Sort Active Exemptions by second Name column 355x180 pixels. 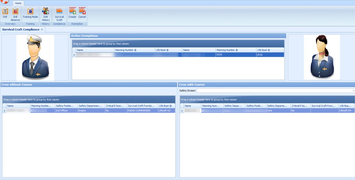[199, 50]
